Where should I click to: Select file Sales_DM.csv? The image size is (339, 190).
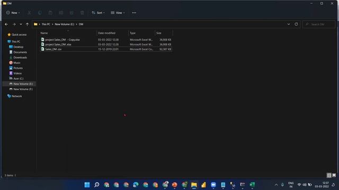(x=53, y=49)
